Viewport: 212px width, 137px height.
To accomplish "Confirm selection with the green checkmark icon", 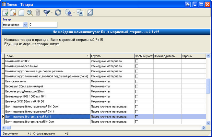I will tap(5, 13).
